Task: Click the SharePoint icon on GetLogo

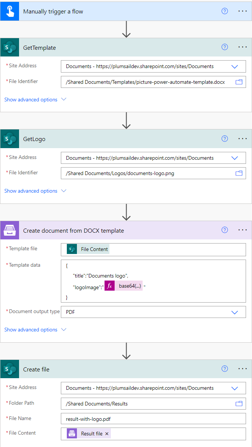Action: click(x=10, y=139)
